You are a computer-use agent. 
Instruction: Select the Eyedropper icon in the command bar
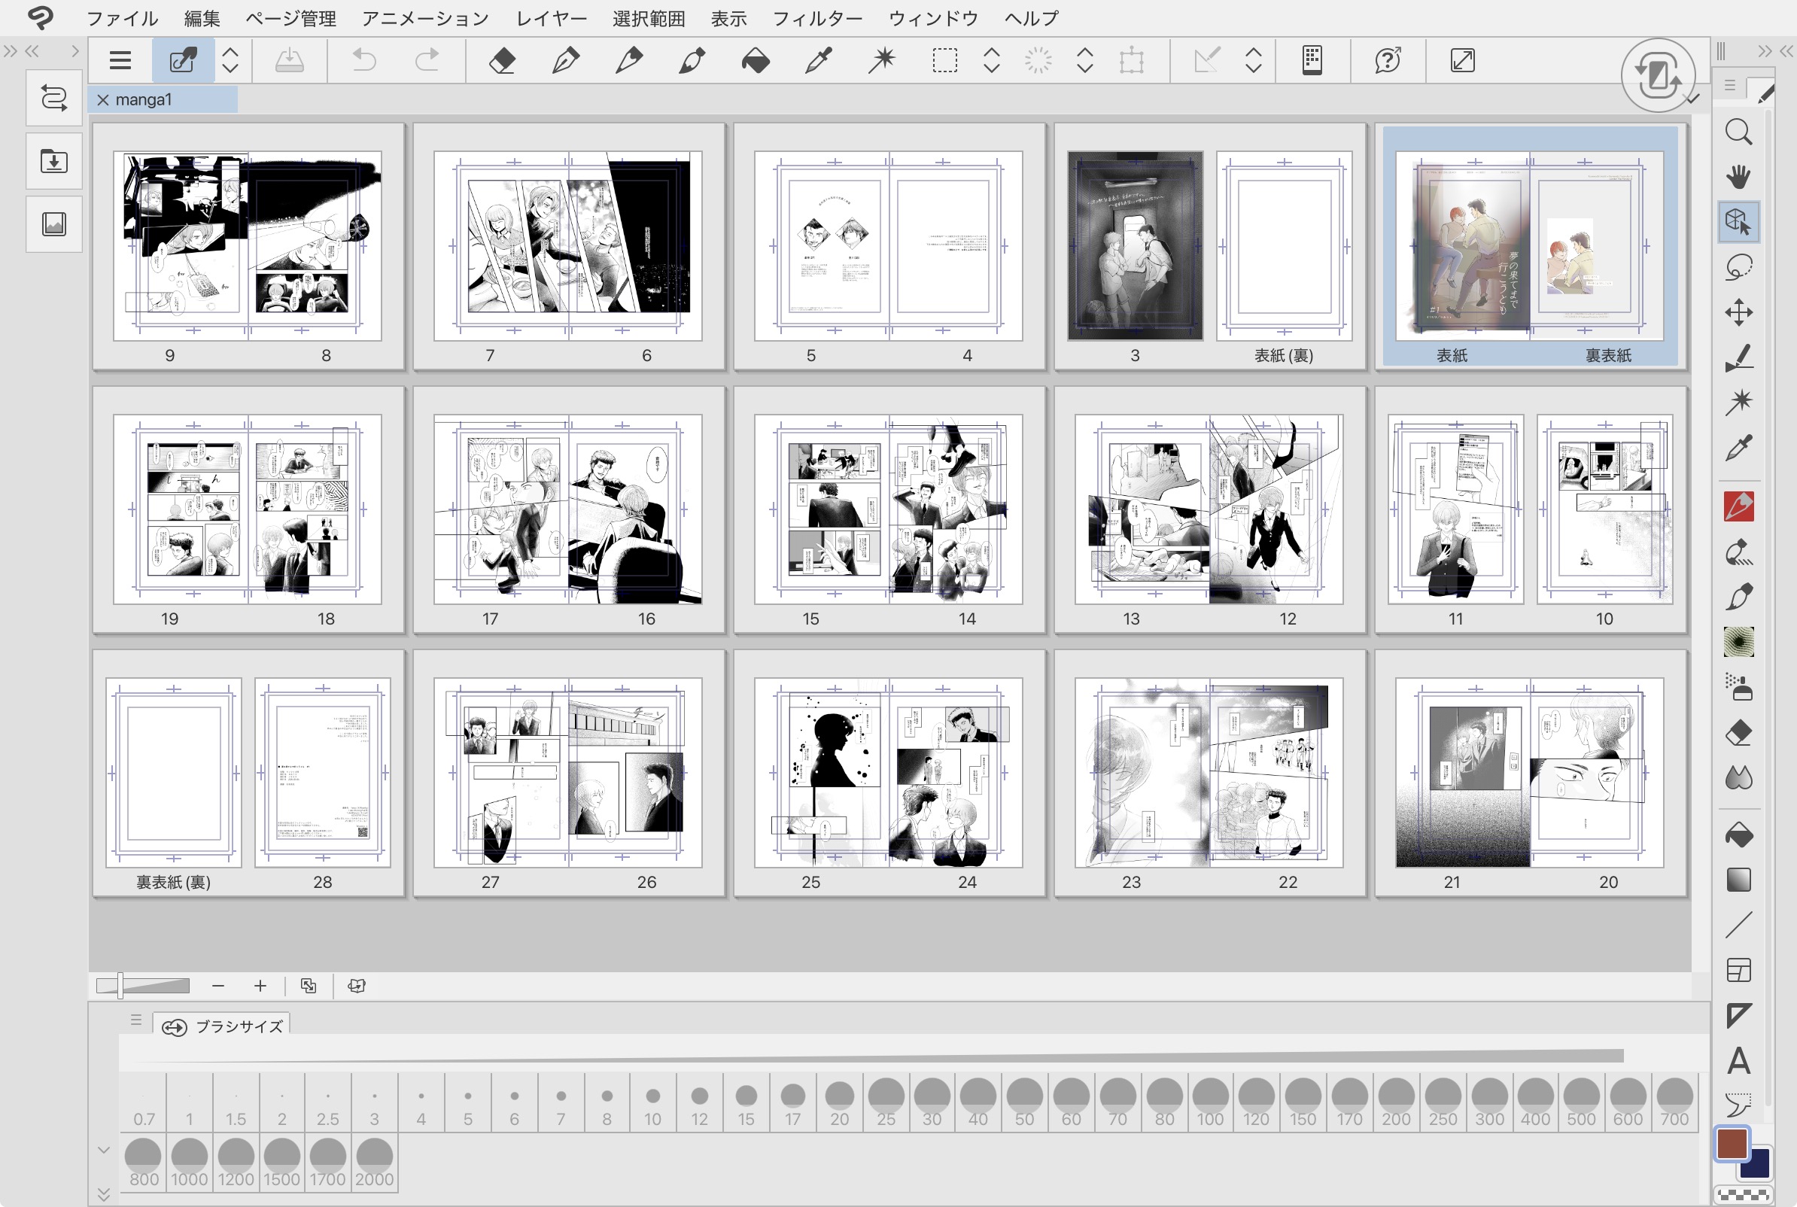(x=818, y=60)
